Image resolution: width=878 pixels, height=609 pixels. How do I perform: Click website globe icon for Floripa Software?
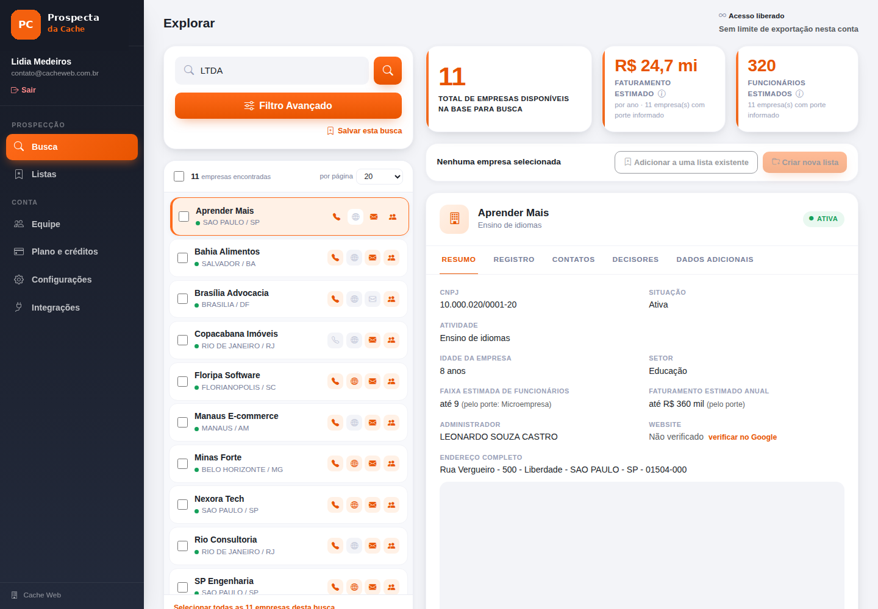point(354,381)
